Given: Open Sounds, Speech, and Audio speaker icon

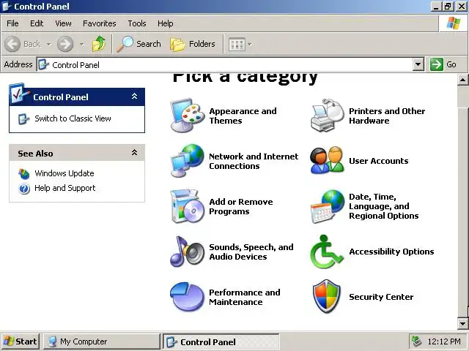Looking at the screenshot, I should (188, 252).
